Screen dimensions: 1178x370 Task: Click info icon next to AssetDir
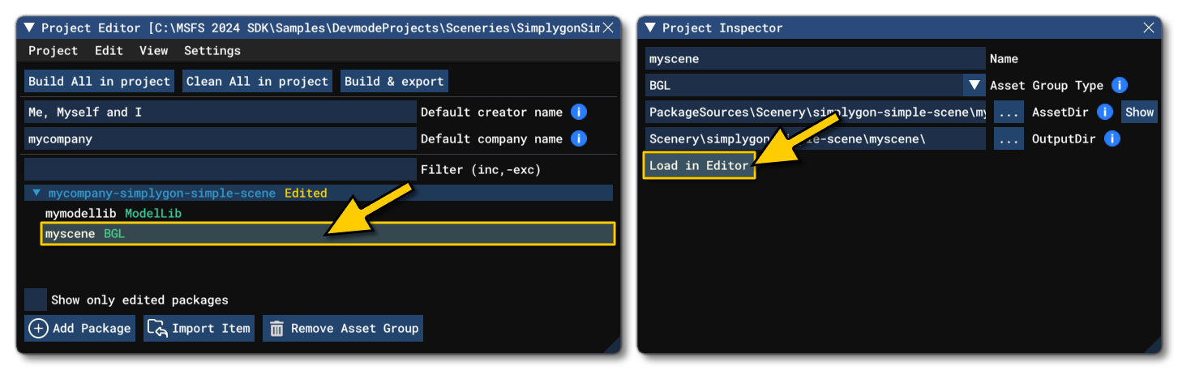pos(1103,112)
